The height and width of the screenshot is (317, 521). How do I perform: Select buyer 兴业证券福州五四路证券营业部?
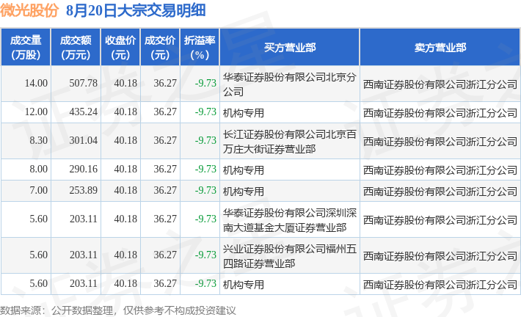pos(289,256)
